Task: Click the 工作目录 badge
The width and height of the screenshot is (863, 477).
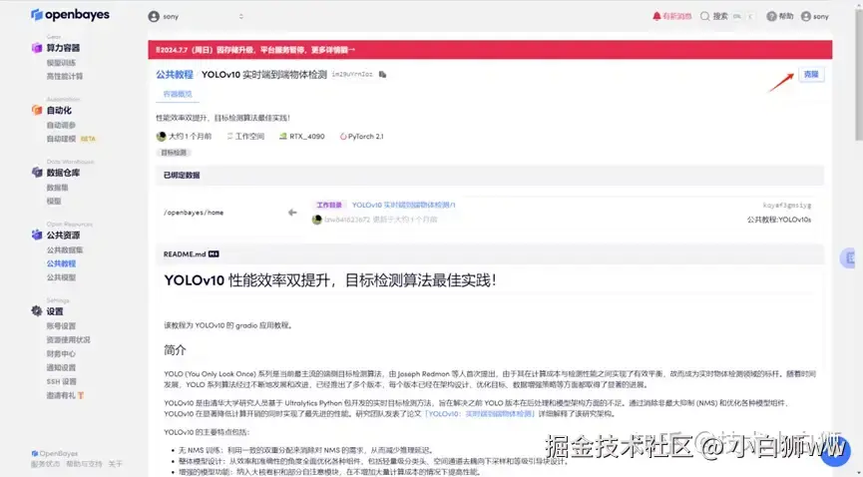Action: pos(329,205)
